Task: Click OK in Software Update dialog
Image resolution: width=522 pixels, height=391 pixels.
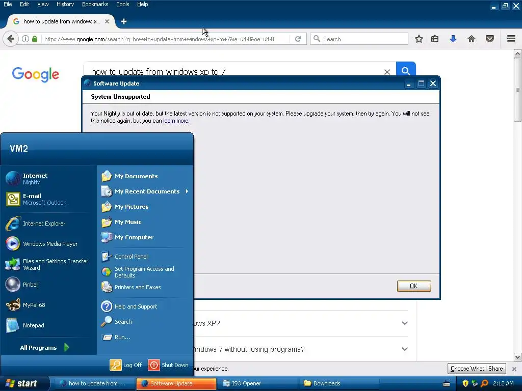Action: (414, 286)
